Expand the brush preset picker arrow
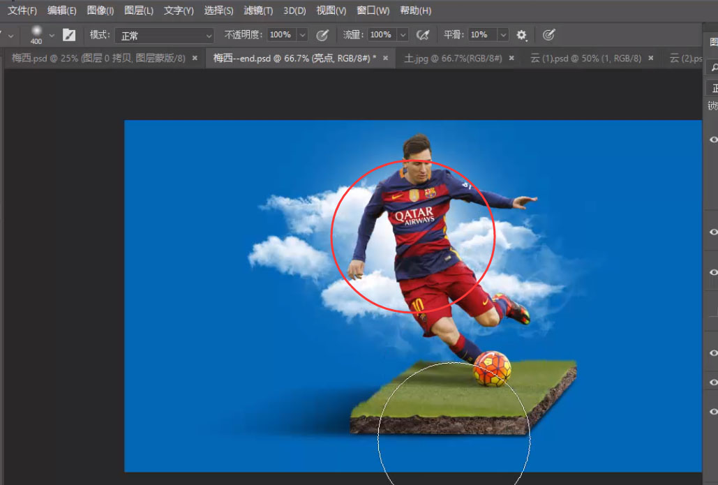The height and width of the screenshot is (485, 718). [52, 36]
